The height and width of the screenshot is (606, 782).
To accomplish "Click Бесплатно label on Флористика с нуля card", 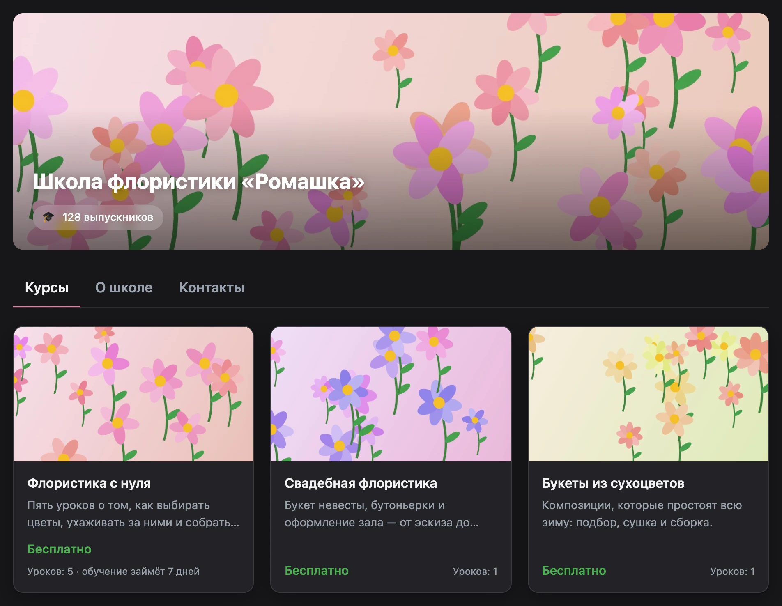I will click(x=59, y=549).
